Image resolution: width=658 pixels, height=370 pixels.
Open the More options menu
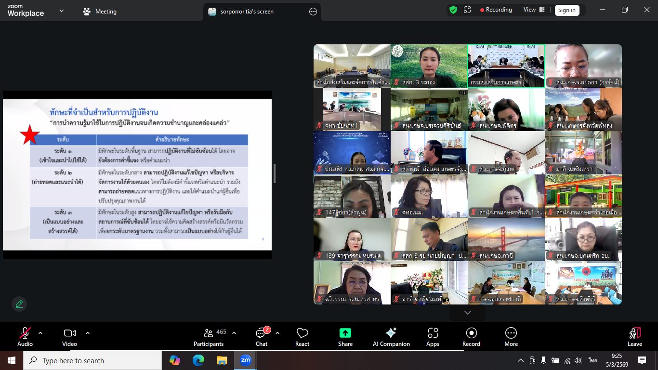(511, 337)
